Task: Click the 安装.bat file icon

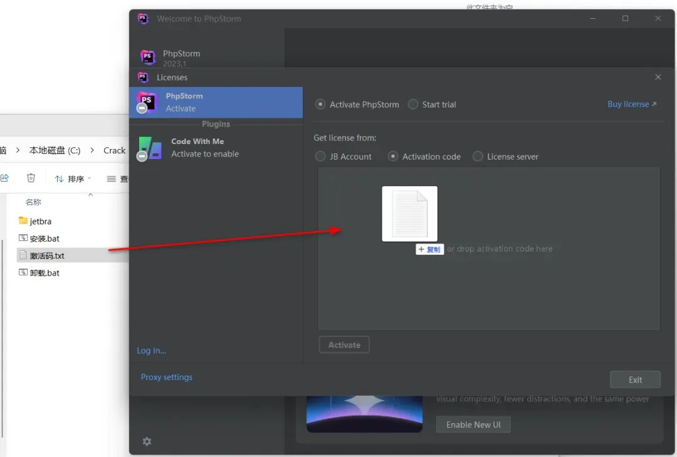Action: coord(23,238)
